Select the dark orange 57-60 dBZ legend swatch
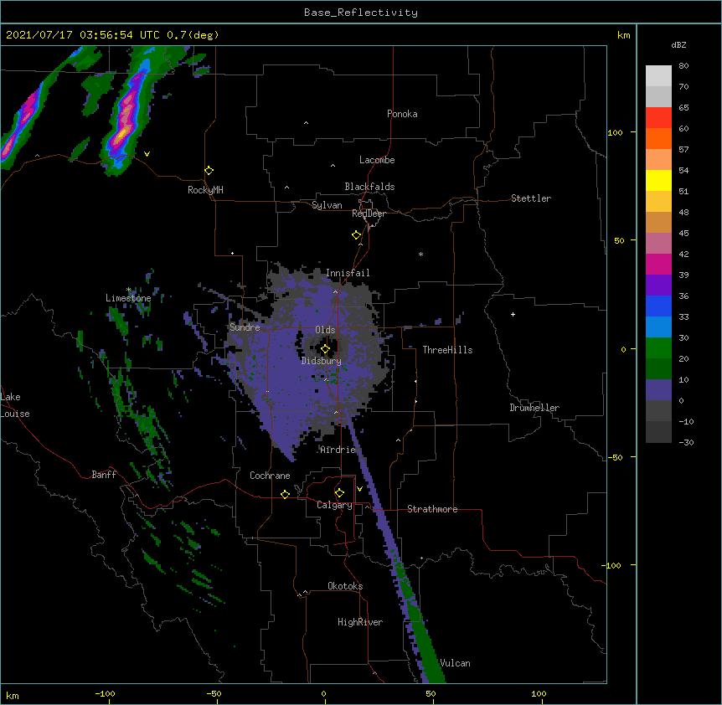Screen dimensions: 722x705 (x=658, y=138)
